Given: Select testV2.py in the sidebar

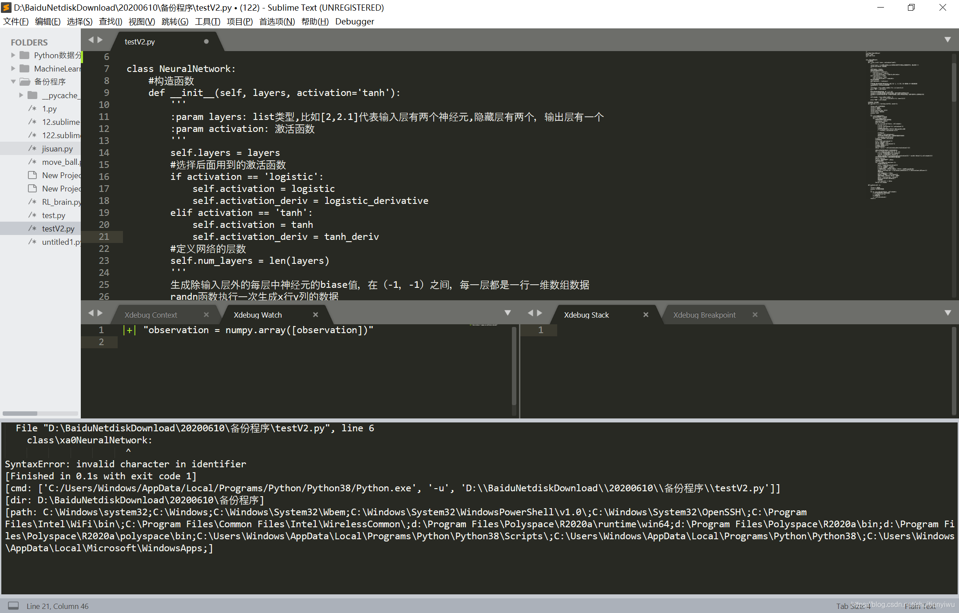Looking at the screenshot, I should [x=58, y=229].
